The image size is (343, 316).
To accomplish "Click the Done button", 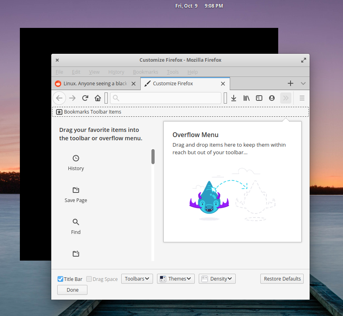I will [72, 290].
